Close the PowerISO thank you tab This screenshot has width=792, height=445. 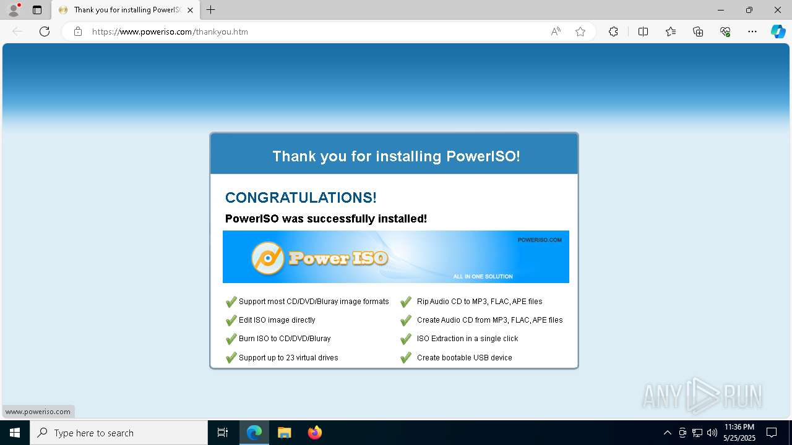[x=190, y=10]
